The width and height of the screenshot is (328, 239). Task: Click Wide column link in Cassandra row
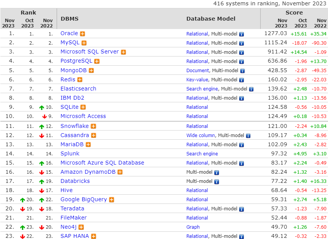[x=201, y=136]
